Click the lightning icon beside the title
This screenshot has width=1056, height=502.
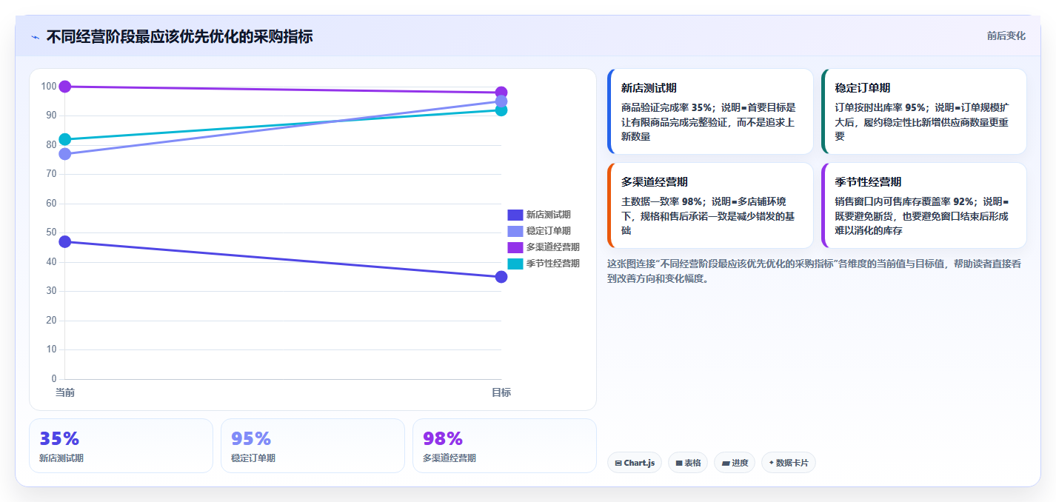(35, 37)
